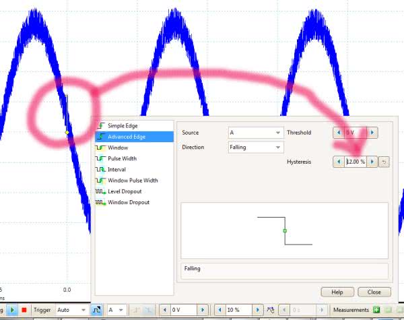Select the Pulse Width trigger type
This screenshot has height=320, width=404.
tap(122, 159)
